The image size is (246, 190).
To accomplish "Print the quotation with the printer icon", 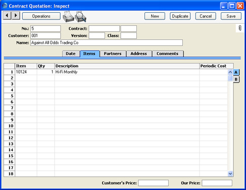I will coord(68,17).
